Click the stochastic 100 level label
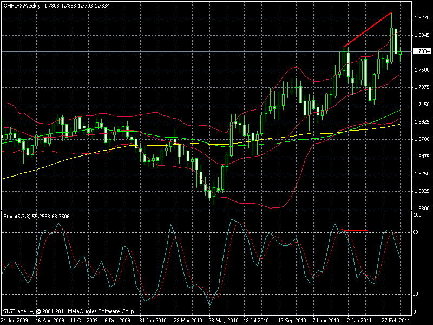 point(417,215)
